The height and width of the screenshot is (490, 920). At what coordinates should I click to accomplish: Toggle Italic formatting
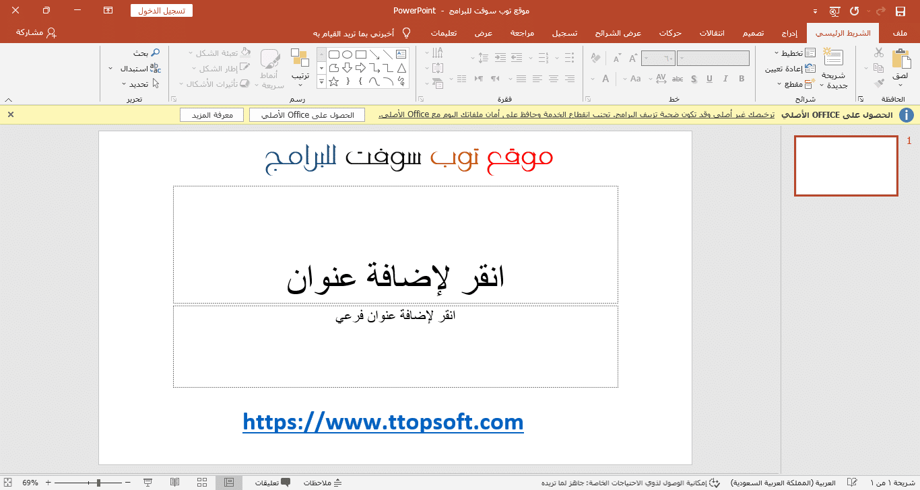point(726,79)
